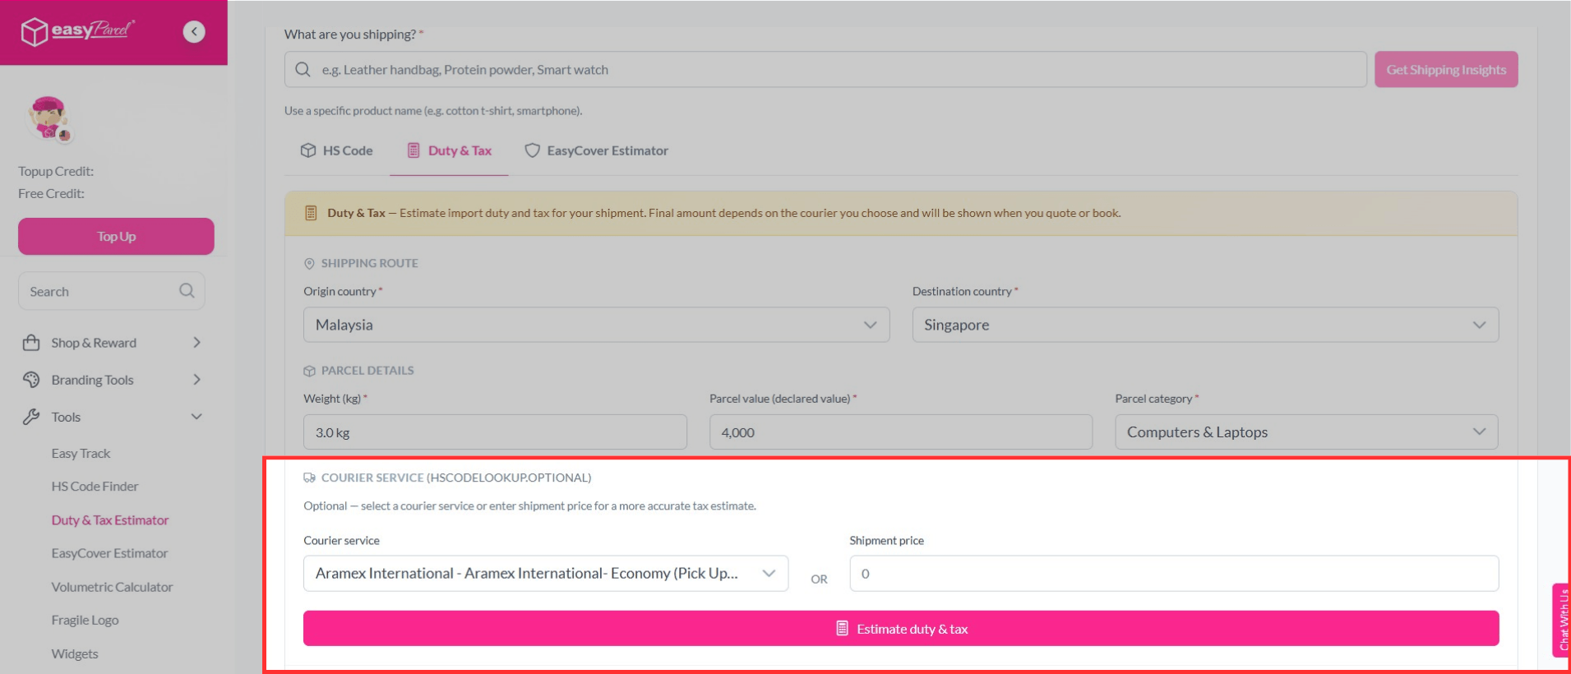Select Duty & Tax Estimator sidebar item

click(x=109, y=519)
